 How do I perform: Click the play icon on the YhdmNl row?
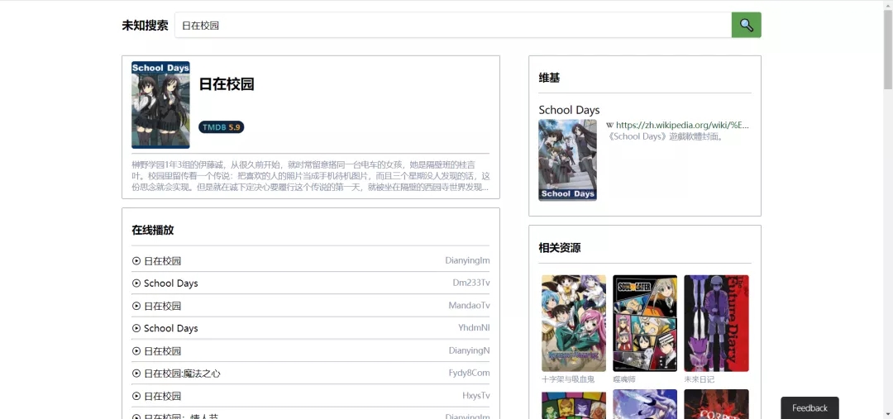136,328
